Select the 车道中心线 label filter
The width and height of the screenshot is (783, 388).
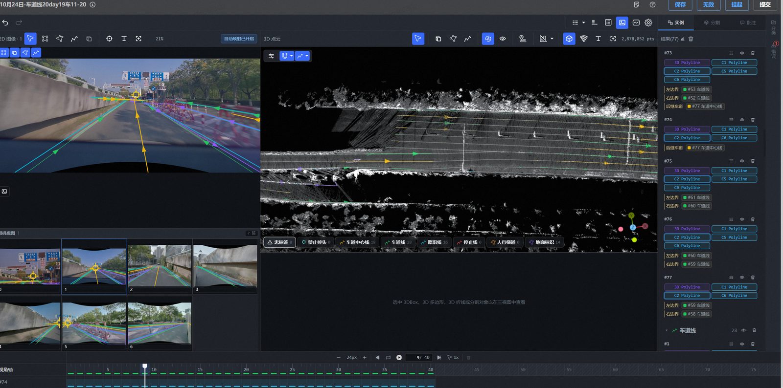358,242
